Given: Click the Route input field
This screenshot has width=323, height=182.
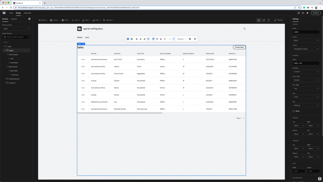Looking at the screenshot, I should [306, 32].
